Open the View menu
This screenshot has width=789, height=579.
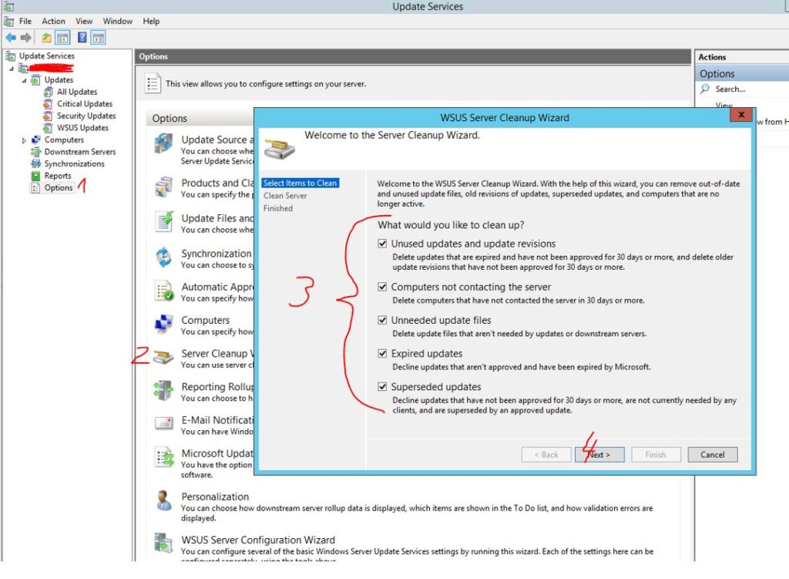click(84, 21)
